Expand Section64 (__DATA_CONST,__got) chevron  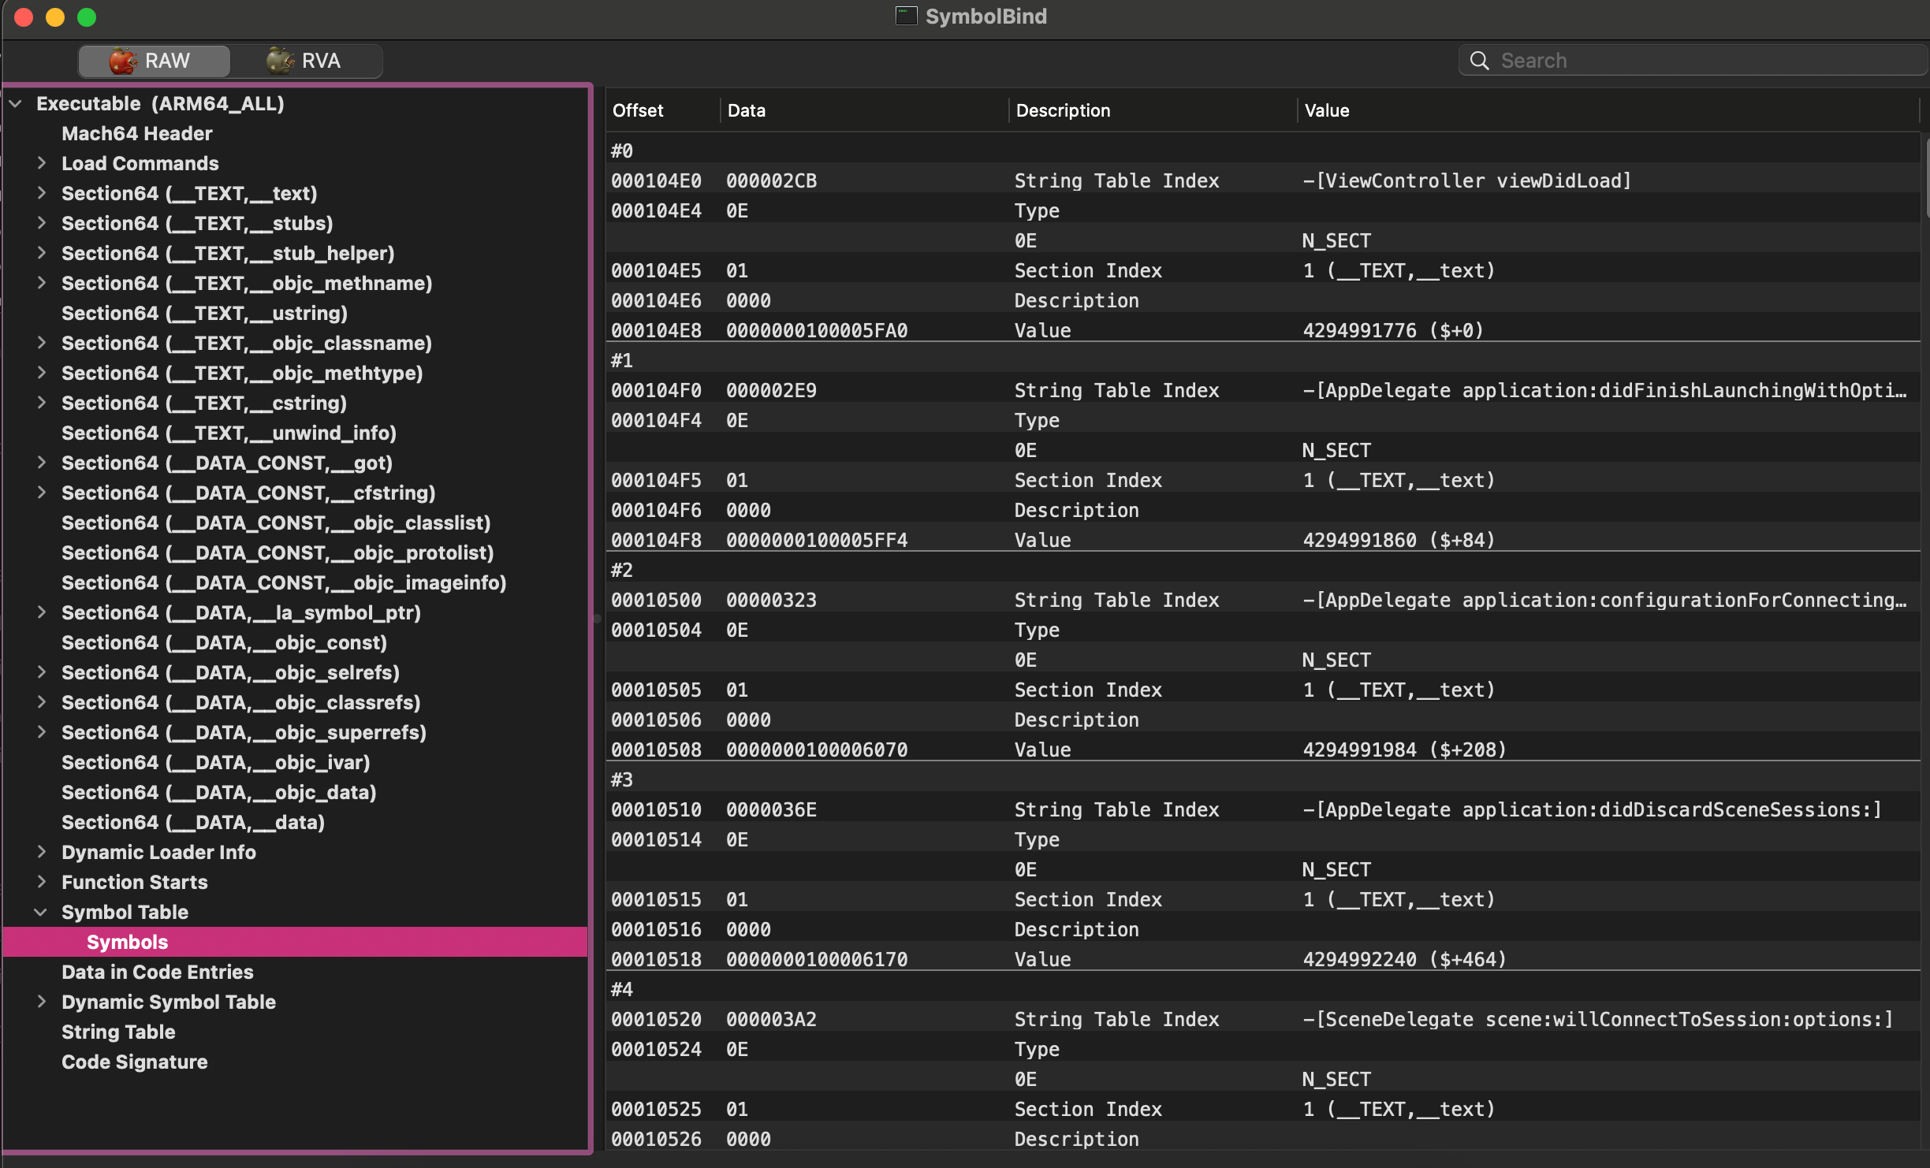coord(41,463)
